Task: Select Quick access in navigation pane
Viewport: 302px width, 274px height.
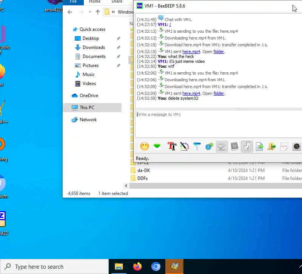Action: [x=92, y=29]
